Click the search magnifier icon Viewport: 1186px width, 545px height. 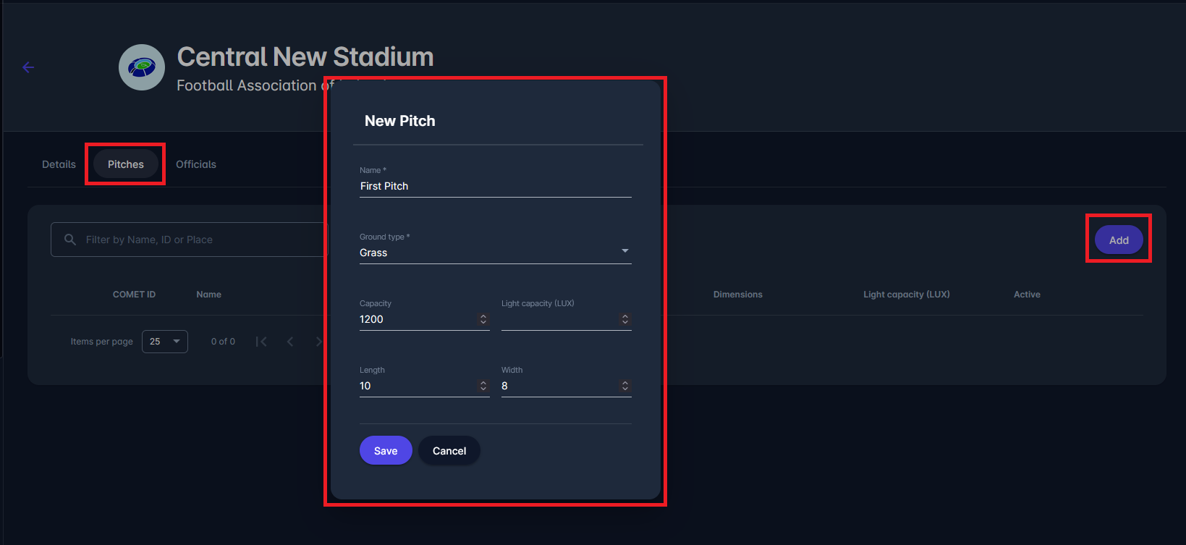[70, 240]
